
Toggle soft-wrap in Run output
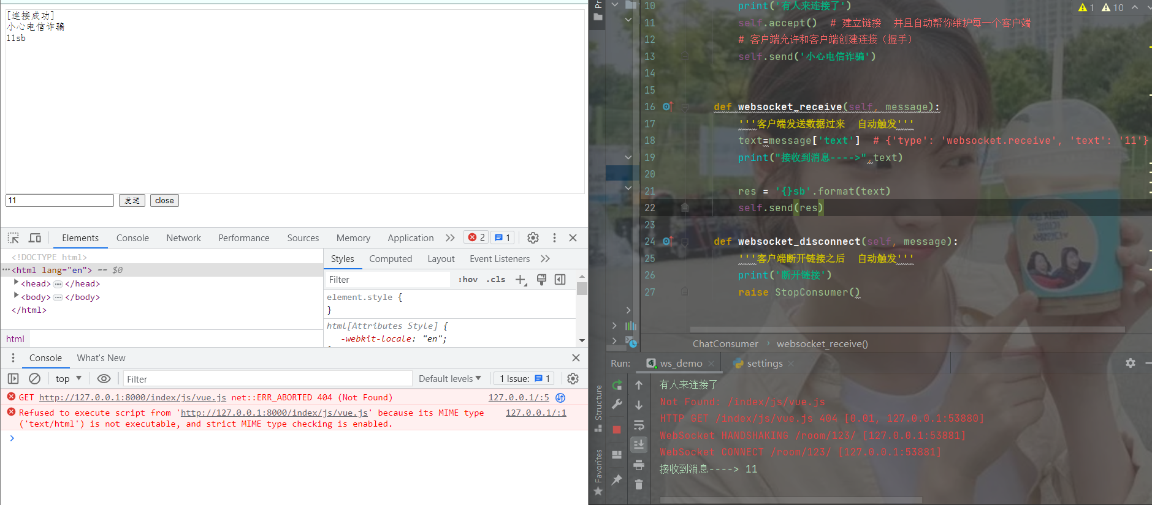click(639, 425)
